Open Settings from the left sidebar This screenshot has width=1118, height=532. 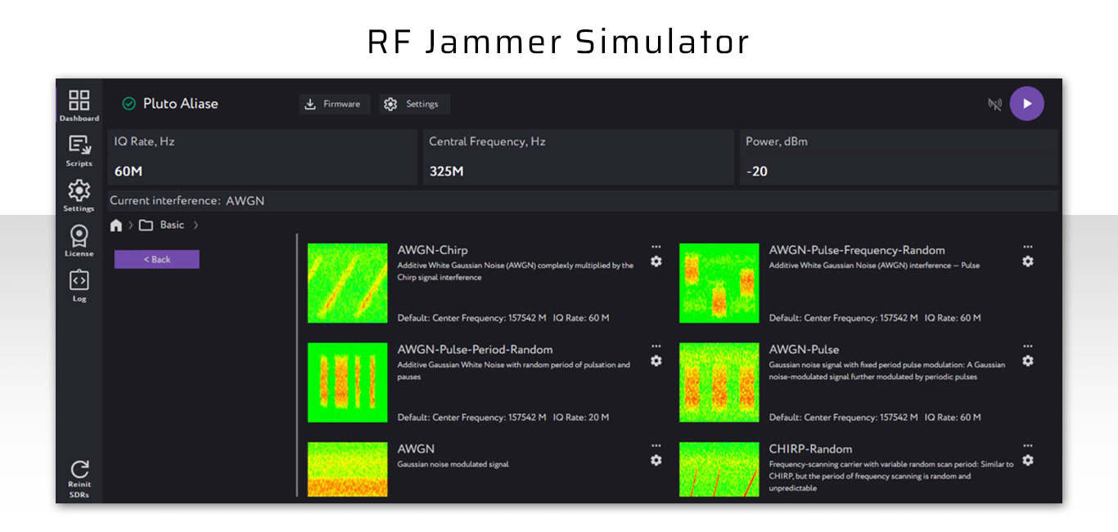coord(79,191)
